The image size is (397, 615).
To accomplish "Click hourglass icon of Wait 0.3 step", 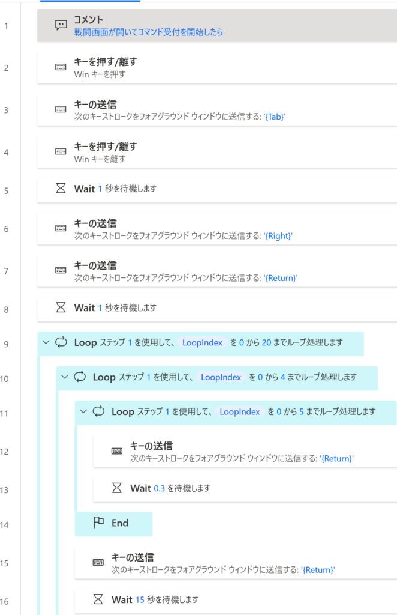I will pos(117,488).
